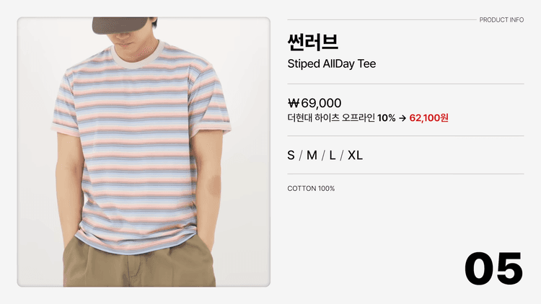Screen dimensions: 541x304
Task: Click the original price 69,000
Action: [x=321, y=103]
